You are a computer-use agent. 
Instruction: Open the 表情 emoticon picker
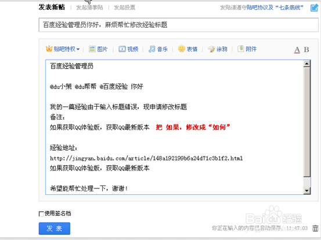187,49
